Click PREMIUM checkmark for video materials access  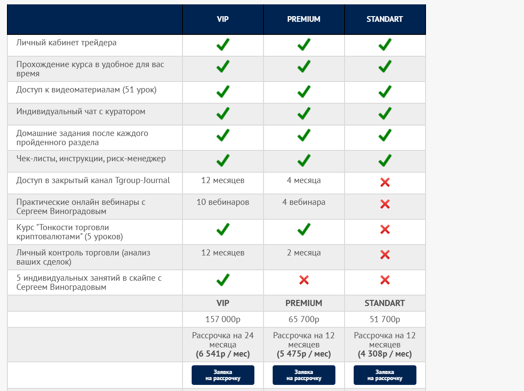click(x=304, y=92)
